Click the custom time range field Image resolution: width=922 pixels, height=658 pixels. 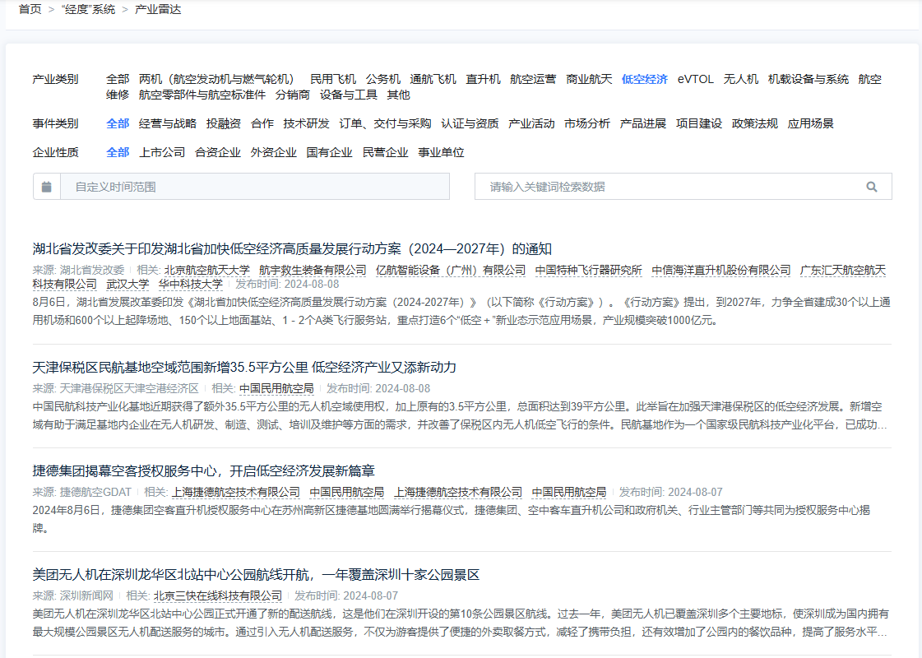pos(255,187)
